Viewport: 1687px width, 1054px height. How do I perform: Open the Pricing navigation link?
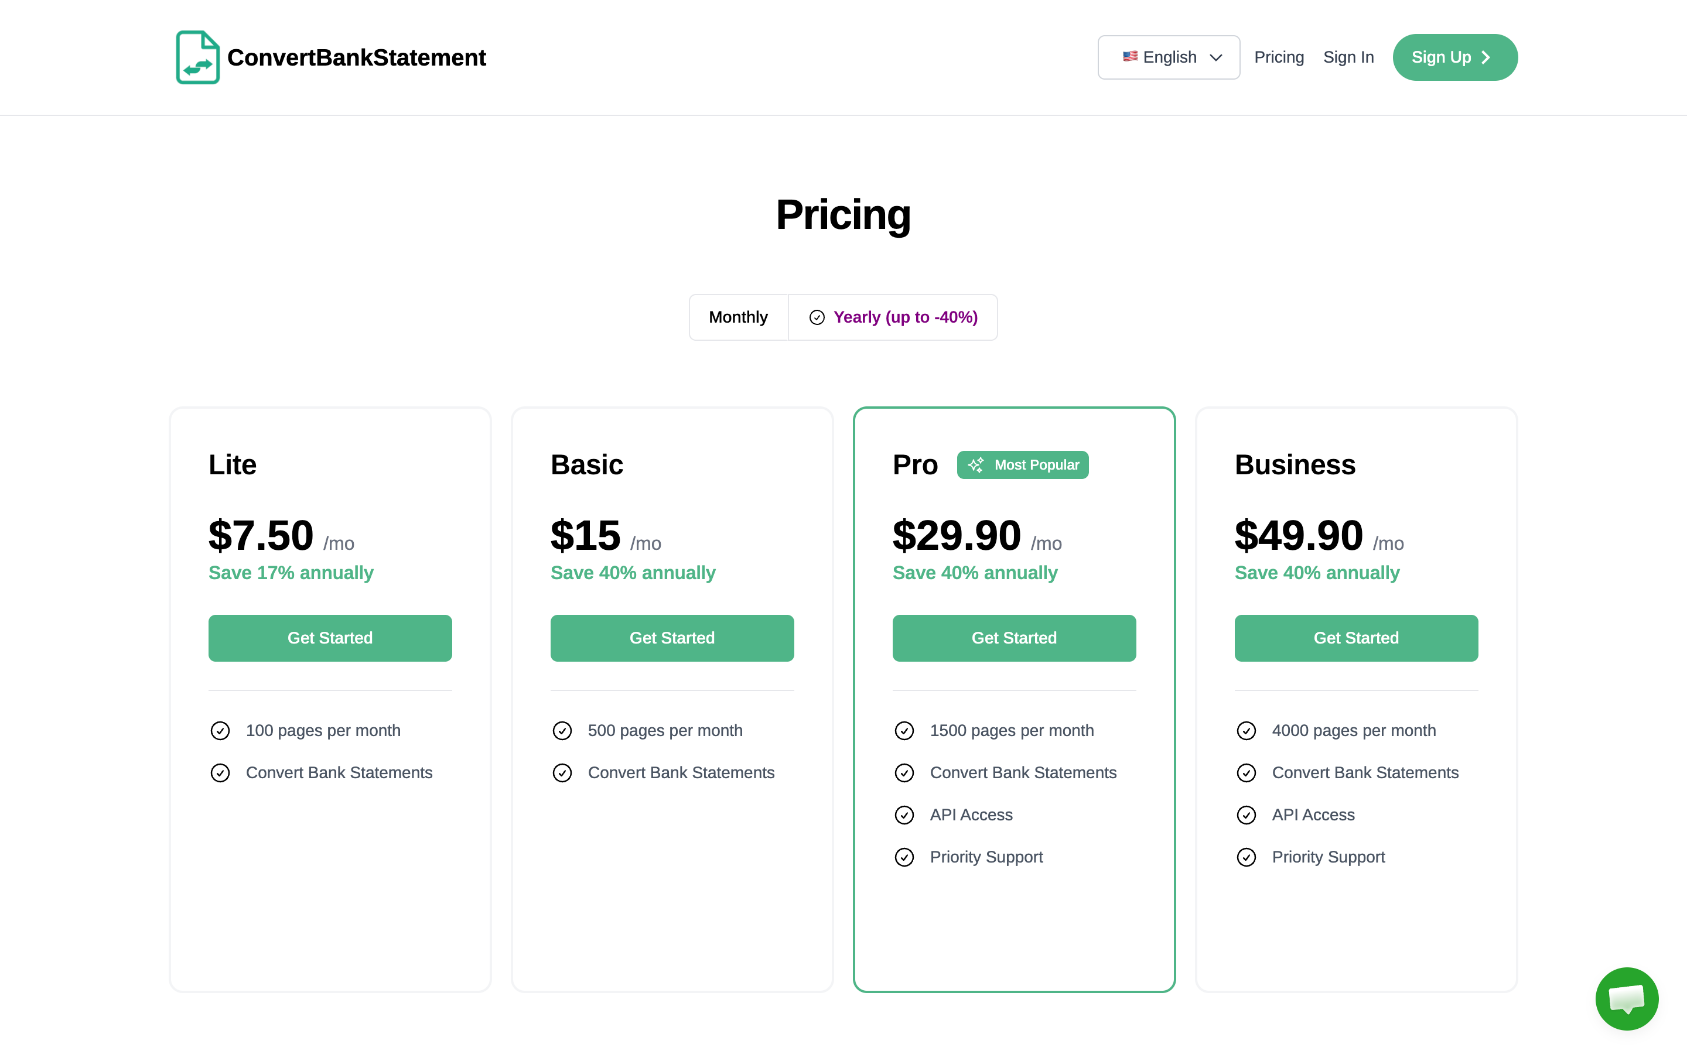pyautogui.click(x=1280, y=57)
